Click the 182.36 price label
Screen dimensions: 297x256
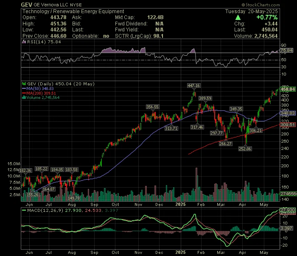coord(25,171)
